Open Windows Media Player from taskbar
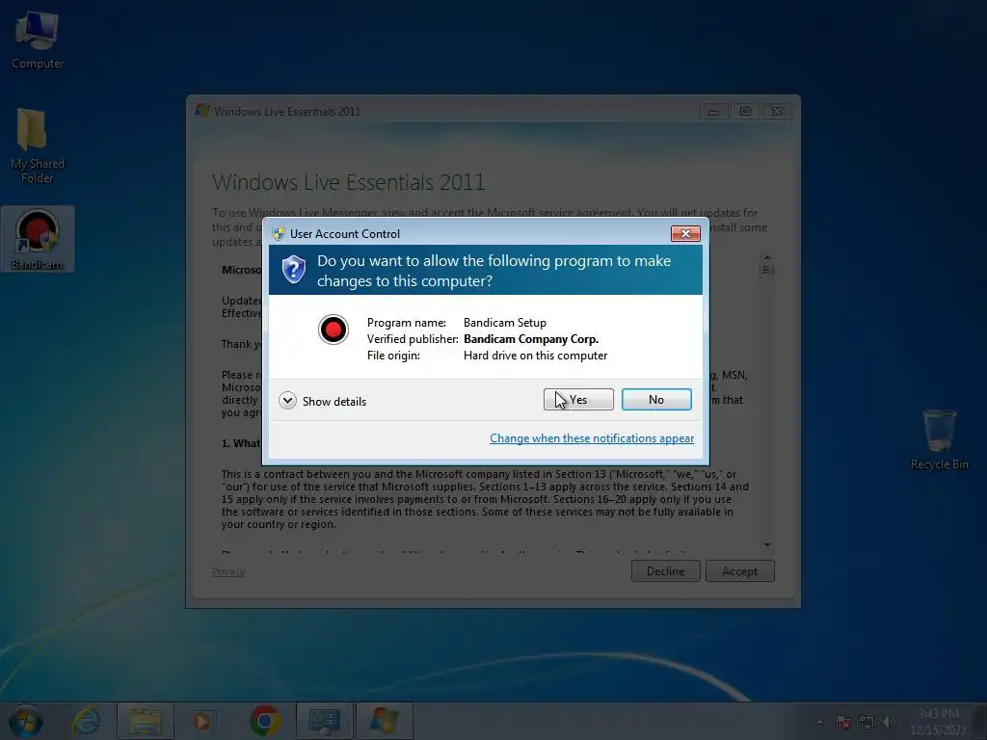Viewport: 987px width, 740px height. tap(202, 721)
